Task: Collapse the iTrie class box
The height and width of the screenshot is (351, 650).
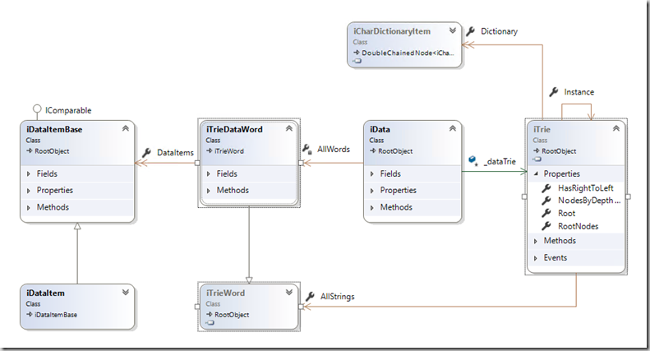Action: click(x=616, y=128)
